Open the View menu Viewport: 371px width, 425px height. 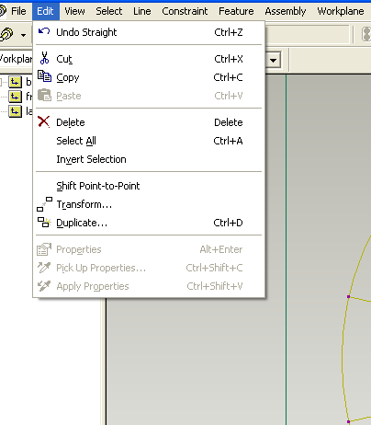point(74,11)
